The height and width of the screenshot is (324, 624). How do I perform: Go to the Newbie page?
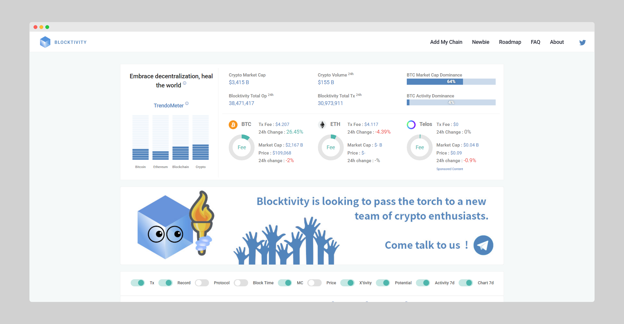(480, 42)
